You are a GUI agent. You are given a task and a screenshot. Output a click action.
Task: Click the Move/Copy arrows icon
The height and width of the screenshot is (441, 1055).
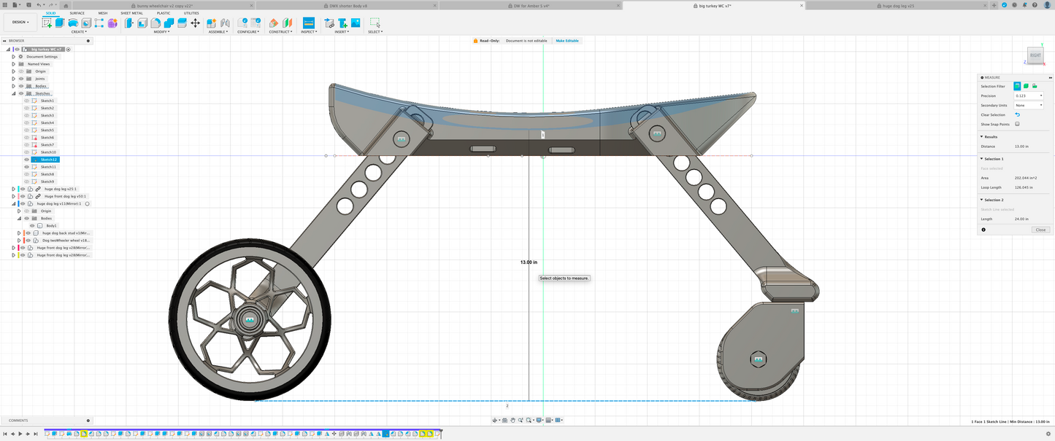(195, 23)
